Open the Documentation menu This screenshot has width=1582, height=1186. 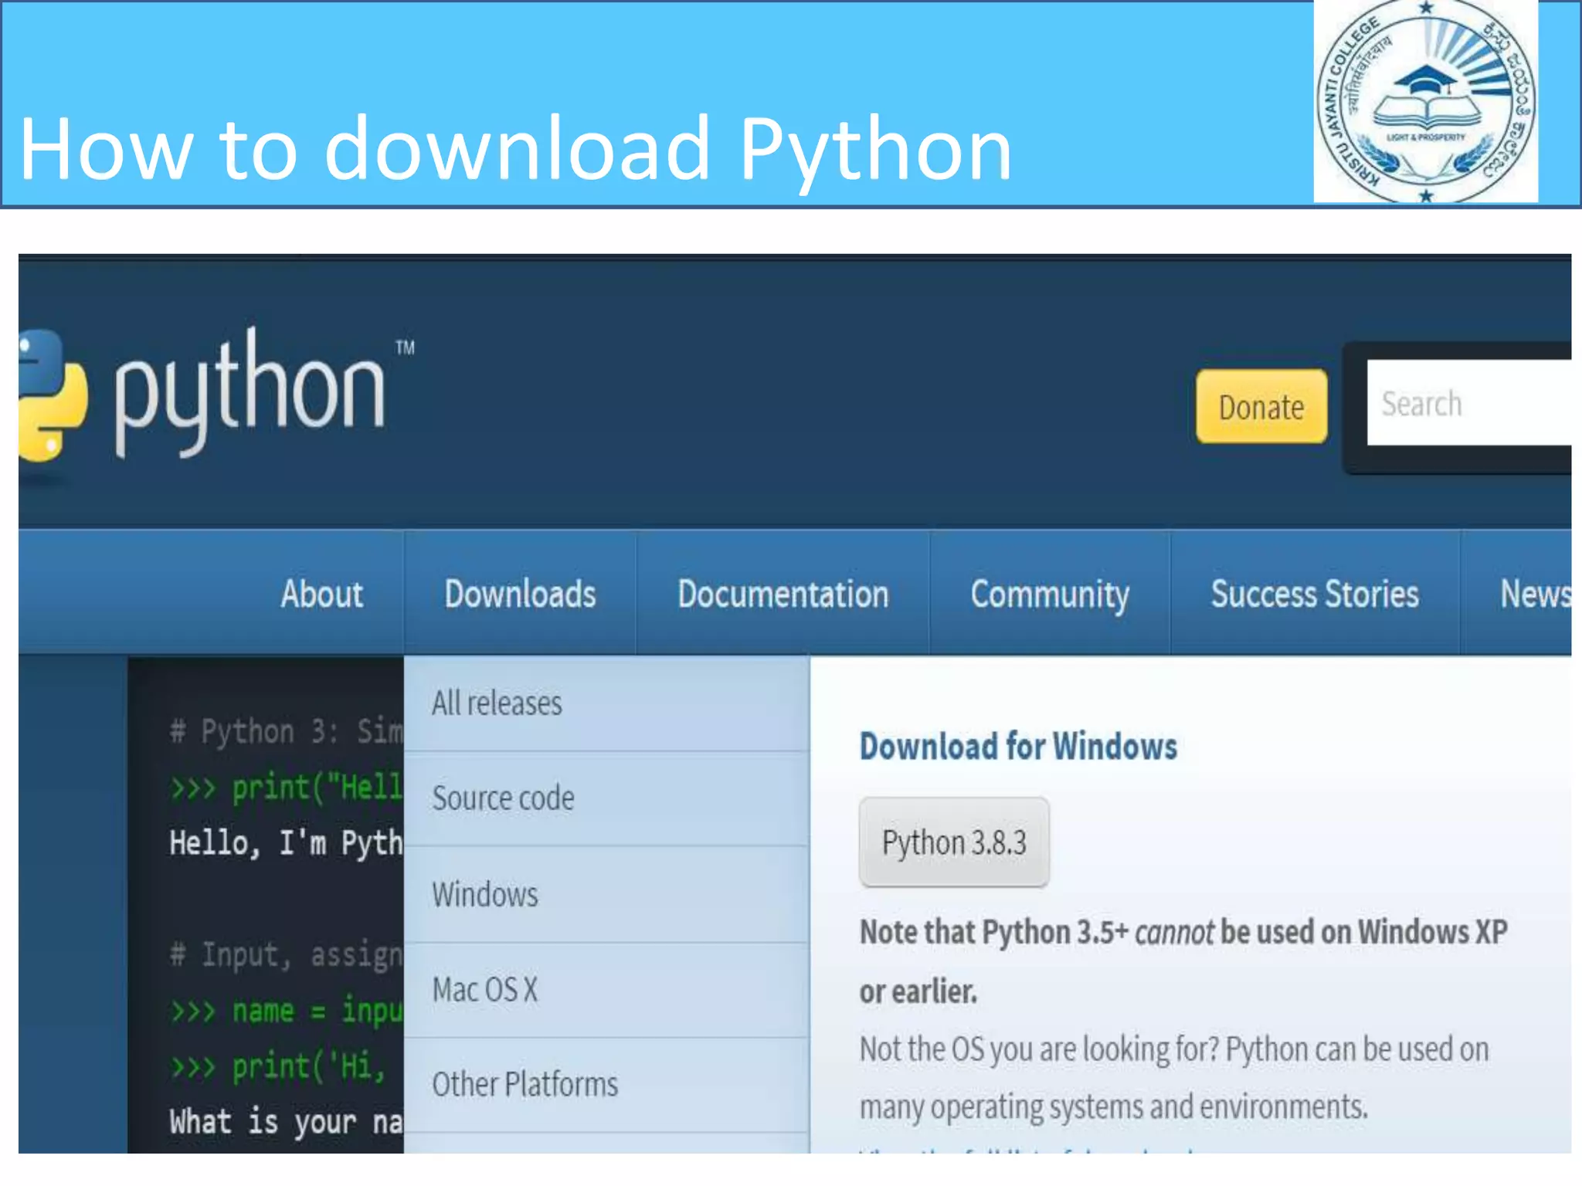click(x=783, y=593)
